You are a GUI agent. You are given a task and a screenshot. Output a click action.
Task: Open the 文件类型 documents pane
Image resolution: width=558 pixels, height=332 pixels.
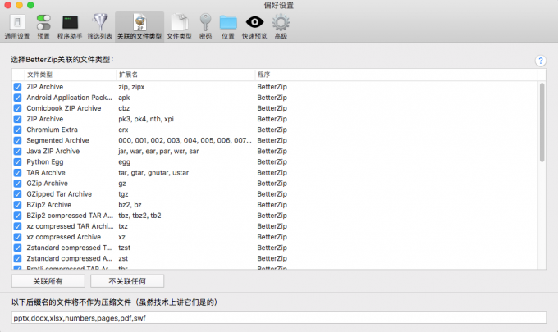[x=179, y=27]
